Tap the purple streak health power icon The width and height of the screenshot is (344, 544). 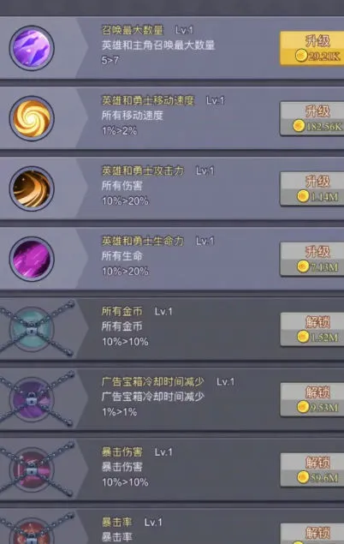32,259
